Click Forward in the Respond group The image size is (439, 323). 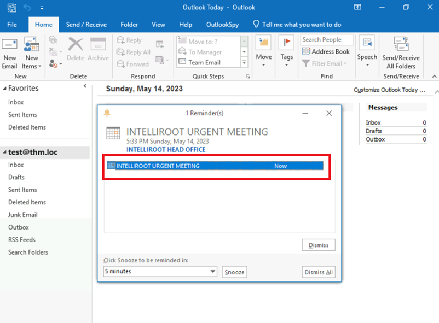point(132,64)
